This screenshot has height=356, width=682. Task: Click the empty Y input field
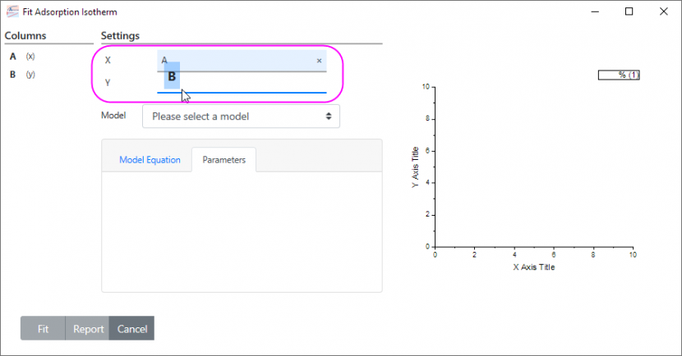click(242, 83)
